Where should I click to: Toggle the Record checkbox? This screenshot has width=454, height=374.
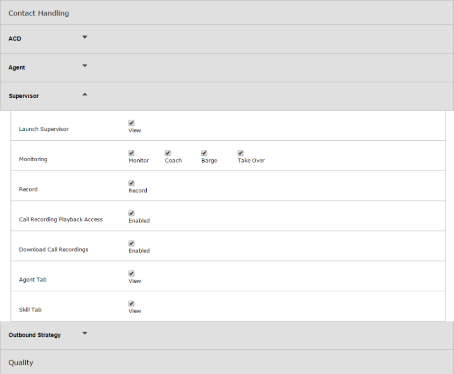click(131, 183)
